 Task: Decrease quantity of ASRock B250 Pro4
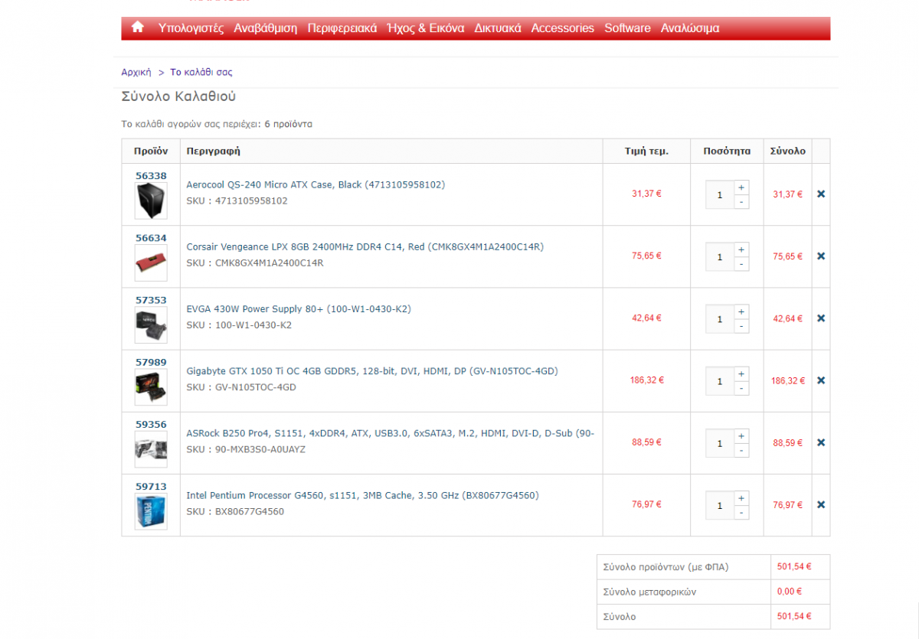(x=741, y=450)
